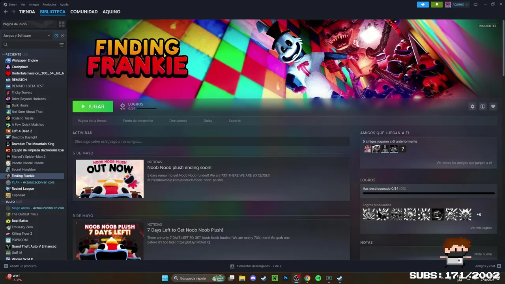Click Añadir un producto button

20,266
